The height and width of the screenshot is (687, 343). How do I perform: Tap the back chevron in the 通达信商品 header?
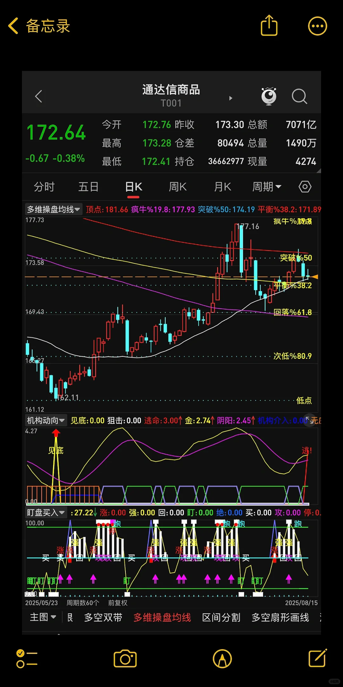click(x=38, y=96)
